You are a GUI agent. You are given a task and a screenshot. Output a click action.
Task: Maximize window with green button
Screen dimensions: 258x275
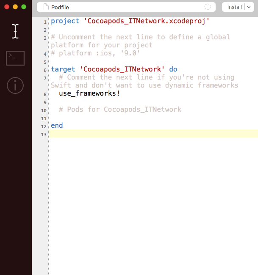point(24,7)
